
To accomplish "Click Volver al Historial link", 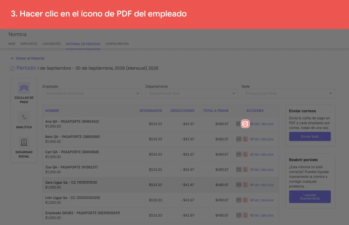I will point(27,58).
